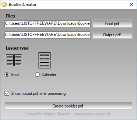Click the output file path field
This screenshot has height=120, width=137.
47,35
